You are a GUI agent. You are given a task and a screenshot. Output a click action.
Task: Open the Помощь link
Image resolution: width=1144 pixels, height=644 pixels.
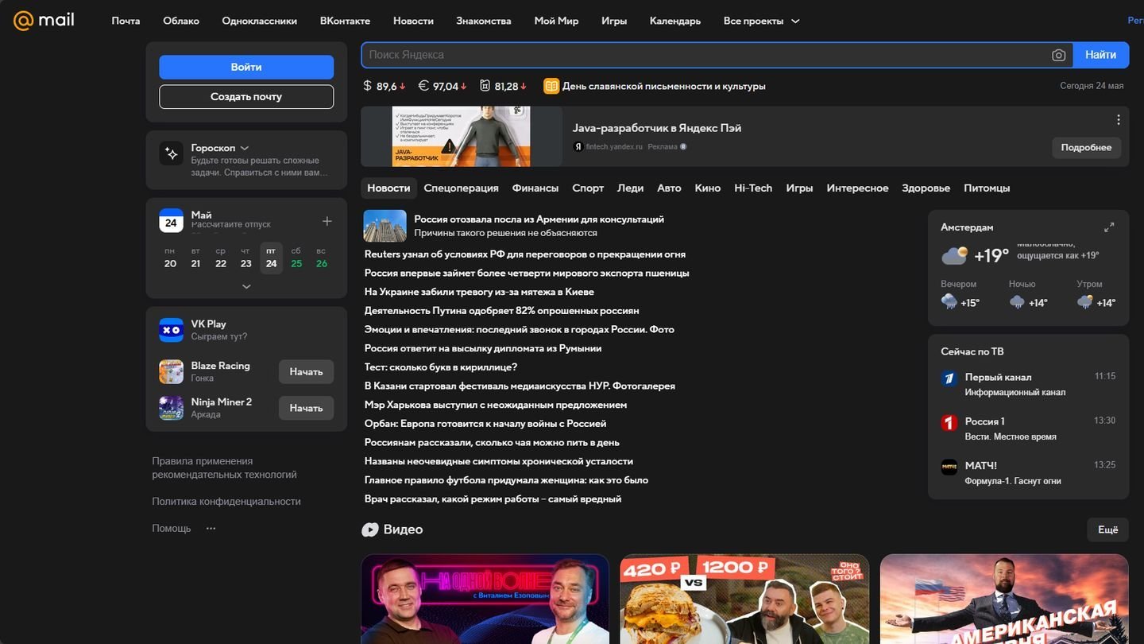coord(172,528)
